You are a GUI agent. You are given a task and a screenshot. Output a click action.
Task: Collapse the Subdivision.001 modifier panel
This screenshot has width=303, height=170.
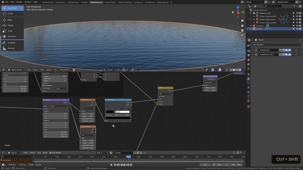(253, 55)
